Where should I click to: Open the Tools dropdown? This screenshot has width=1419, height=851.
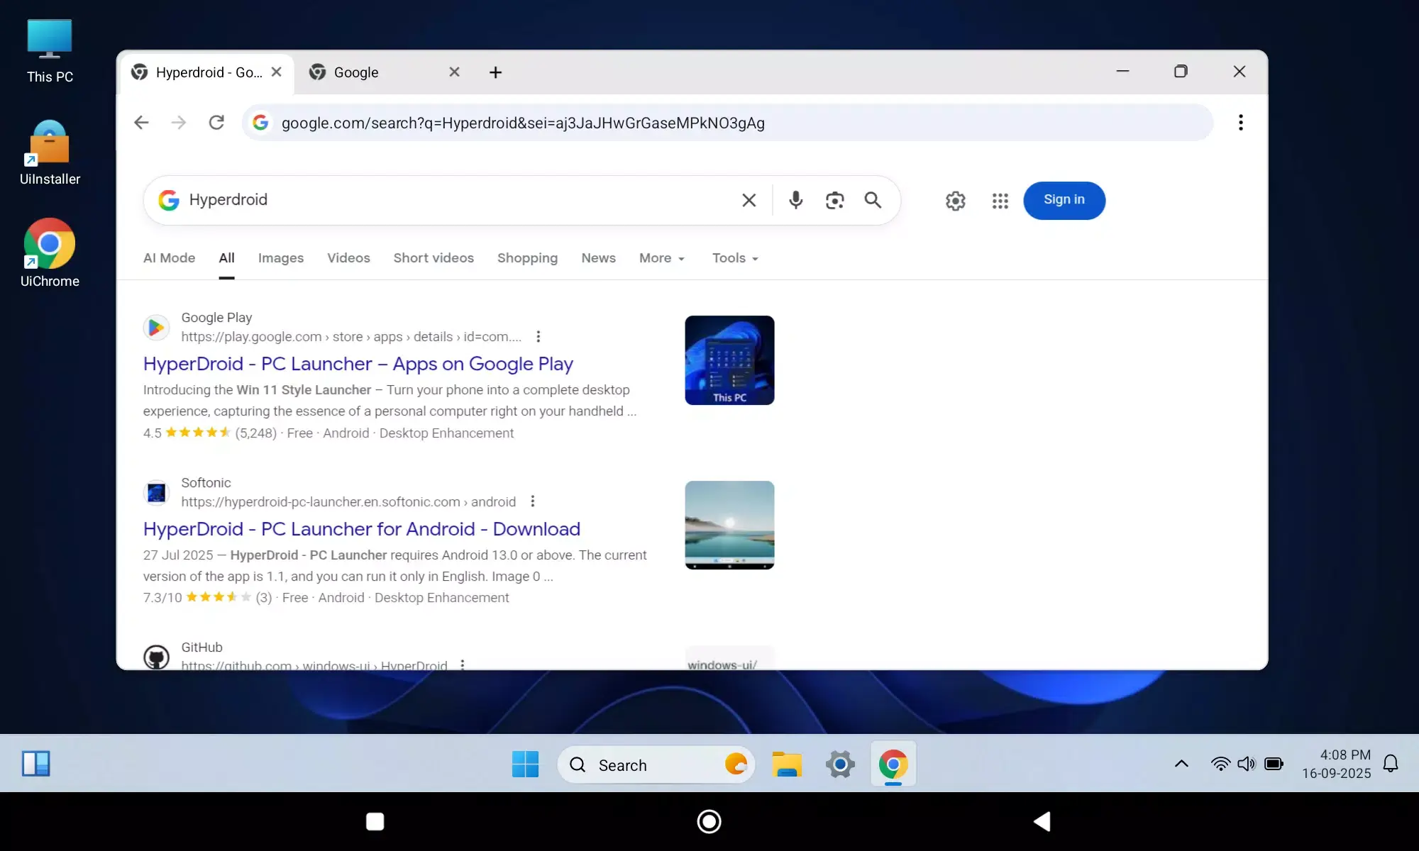pos(734,258)
